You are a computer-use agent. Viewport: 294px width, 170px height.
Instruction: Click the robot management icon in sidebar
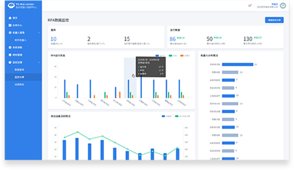pos(10,33)
